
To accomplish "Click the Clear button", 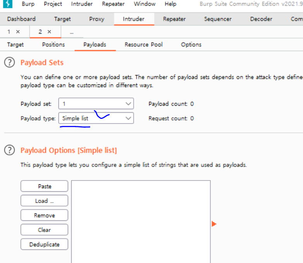I will (x=45, y=230).
